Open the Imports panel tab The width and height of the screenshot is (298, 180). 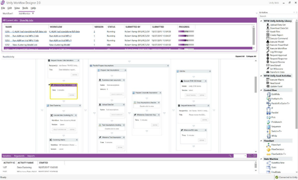(31, 156)
